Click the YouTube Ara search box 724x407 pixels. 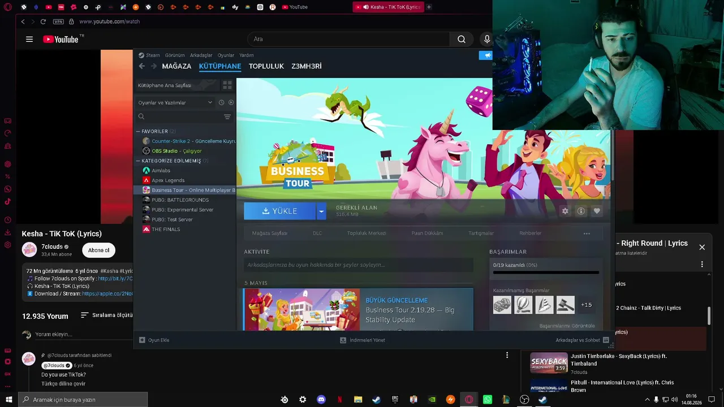point(349,39)
